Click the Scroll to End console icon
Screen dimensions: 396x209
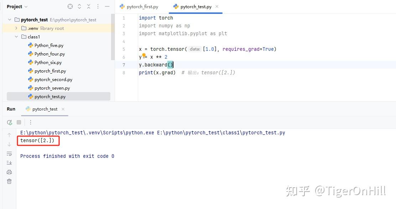pos(9,162)
